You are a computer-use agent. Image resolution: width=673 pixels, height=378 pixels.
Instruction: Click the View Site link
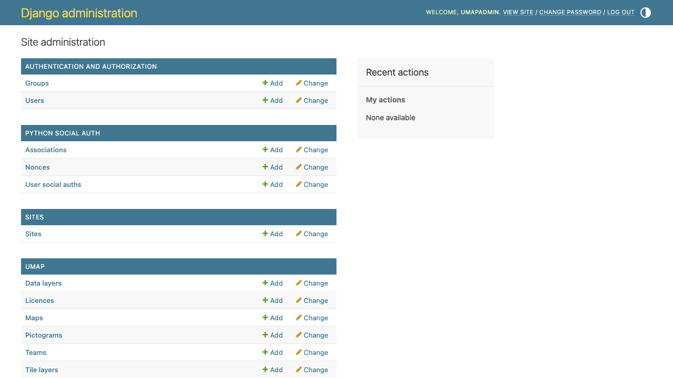point(518,12)
